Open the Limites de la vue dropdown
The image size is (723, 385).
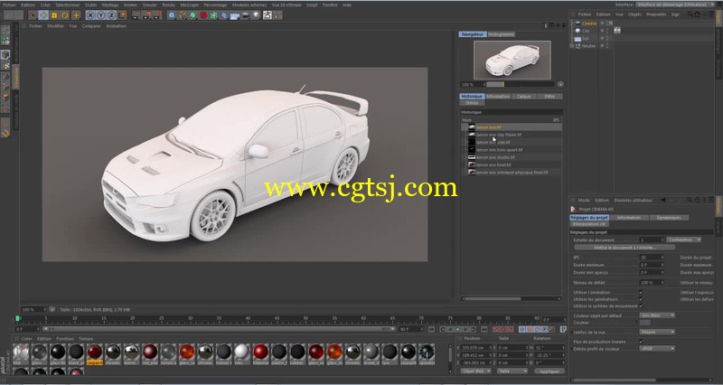click(657, 332)
